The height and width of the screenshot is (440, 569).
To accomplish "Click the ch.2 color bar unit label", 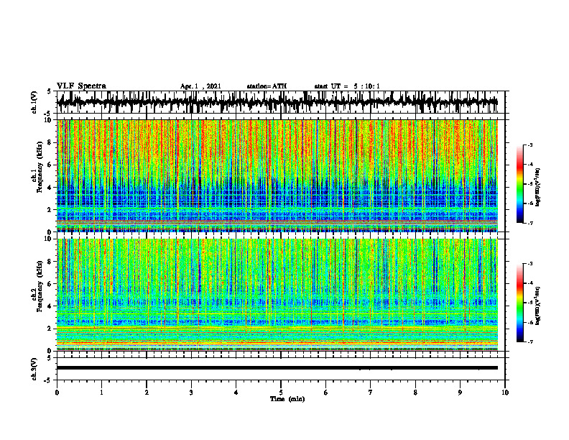I will click(x=538, y=306).
